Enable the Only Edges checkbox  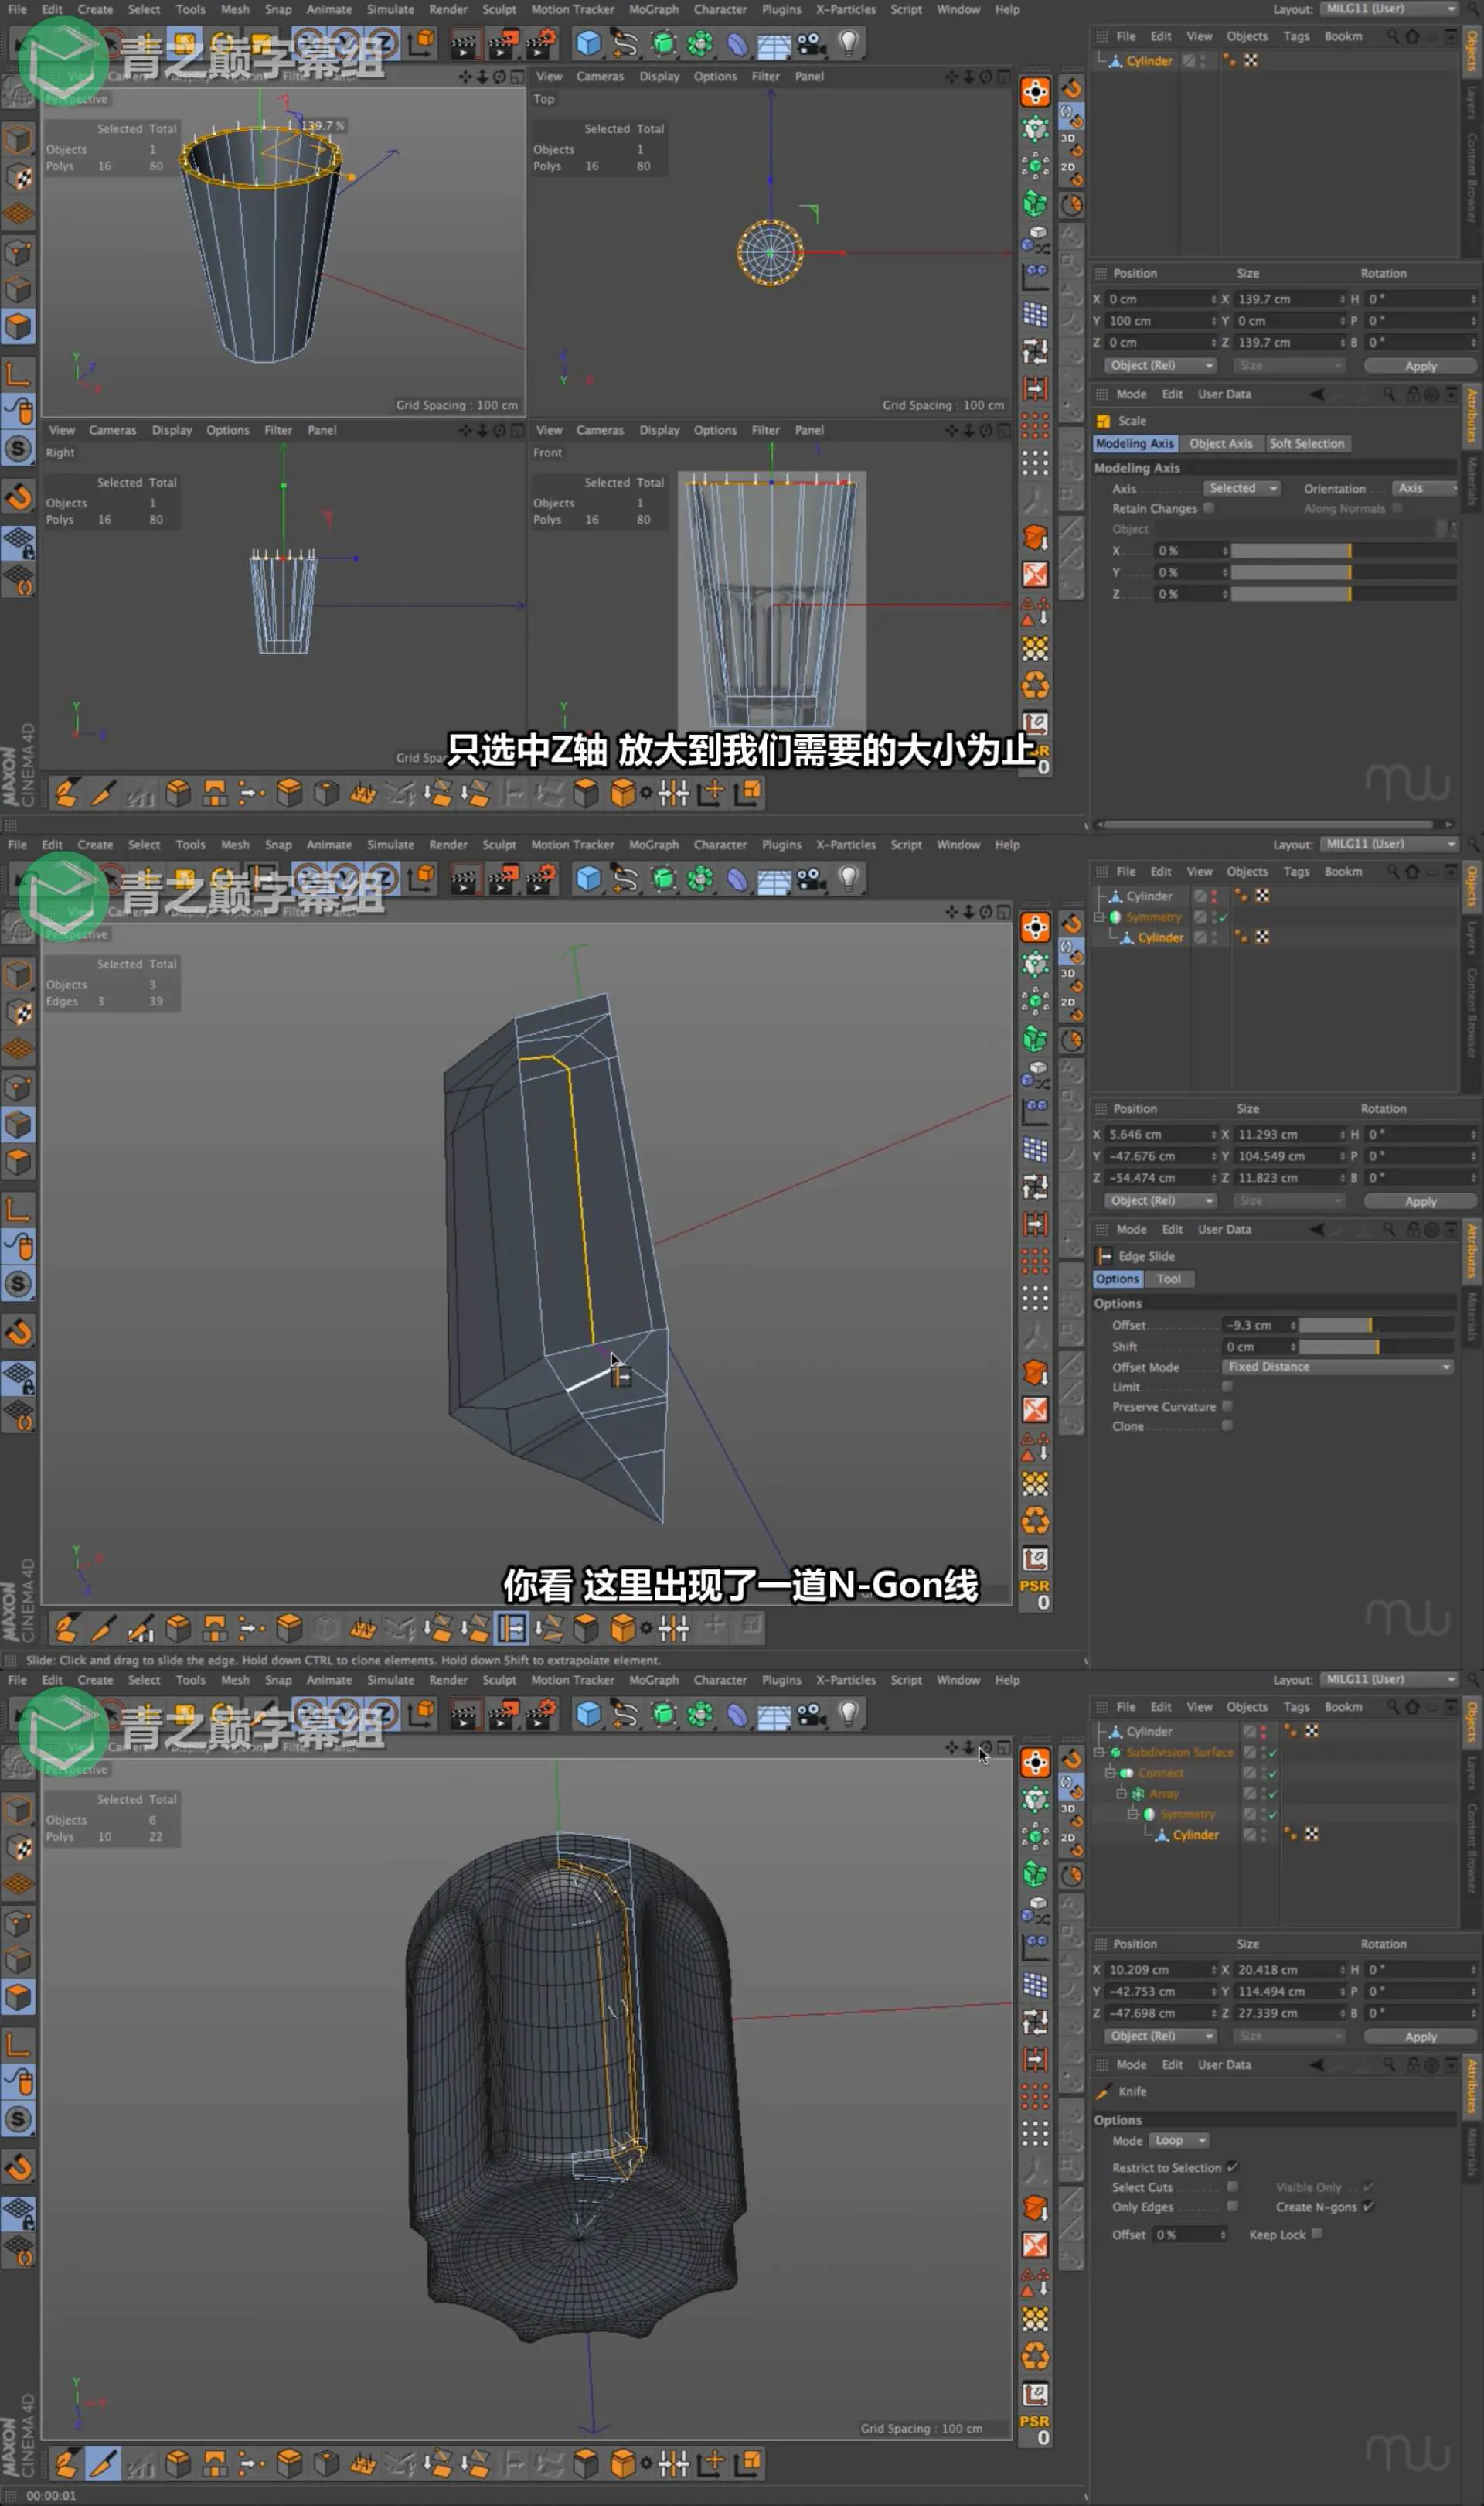coord(1233,2207)
